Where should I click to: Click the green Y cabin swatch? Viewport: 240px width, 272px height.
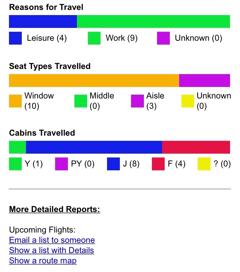click(15, 164)
